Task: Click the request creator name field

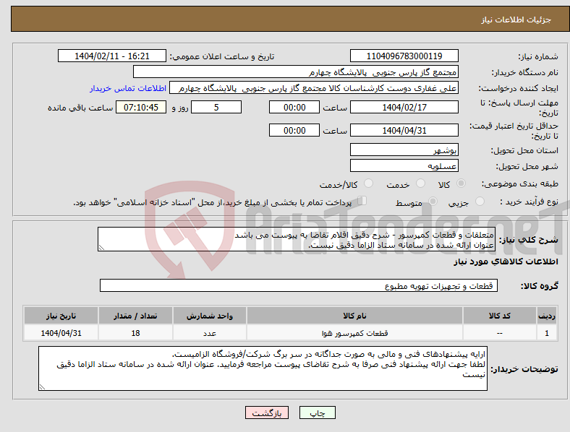Action: point(314,88)
